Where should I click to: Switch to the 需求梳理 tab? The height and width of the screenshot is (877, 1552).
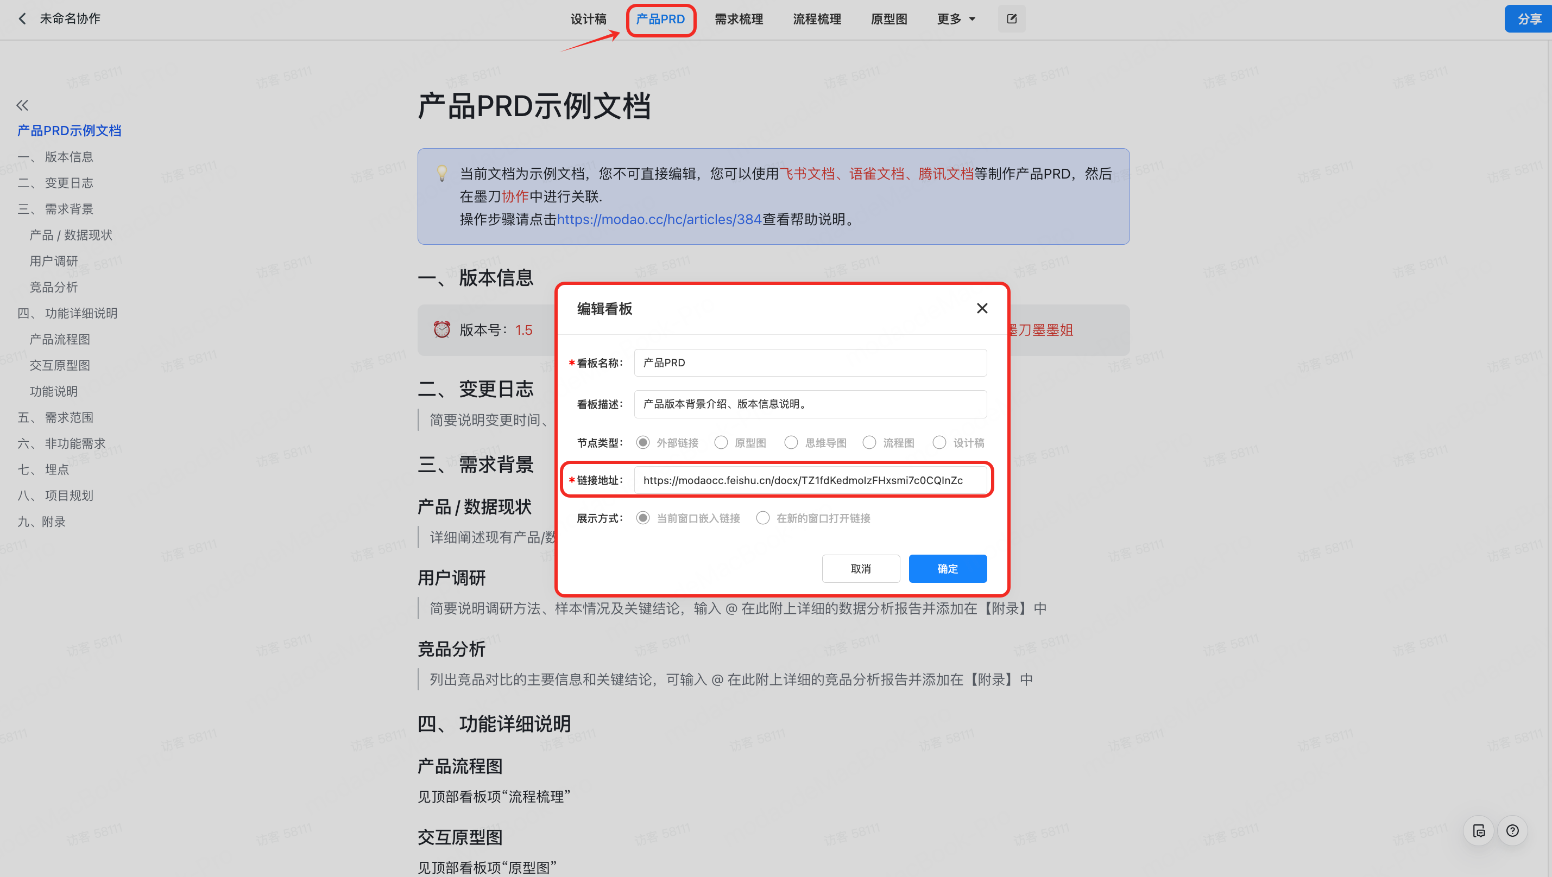pos(739,20)
